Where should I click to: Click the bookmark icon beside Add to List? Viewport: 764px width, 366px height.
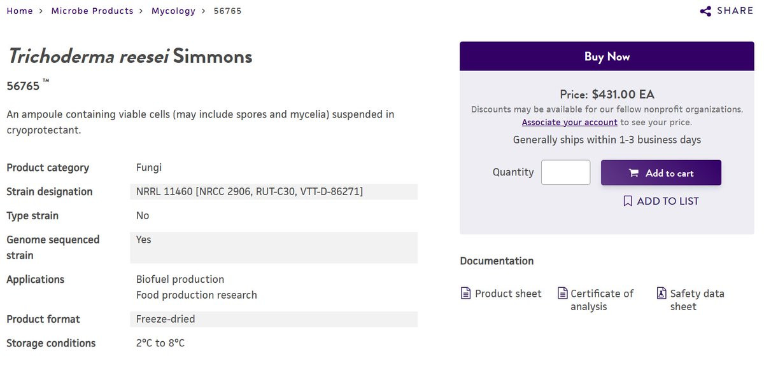[x=628, y=201]
